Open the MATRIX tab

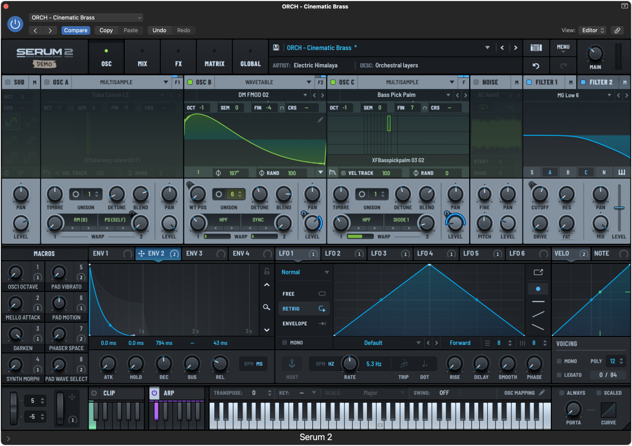coord(214,57)
